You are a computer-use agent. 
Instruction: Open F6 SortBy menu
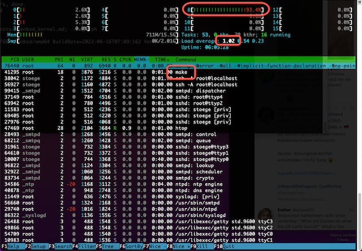click(x=131, y=246)
